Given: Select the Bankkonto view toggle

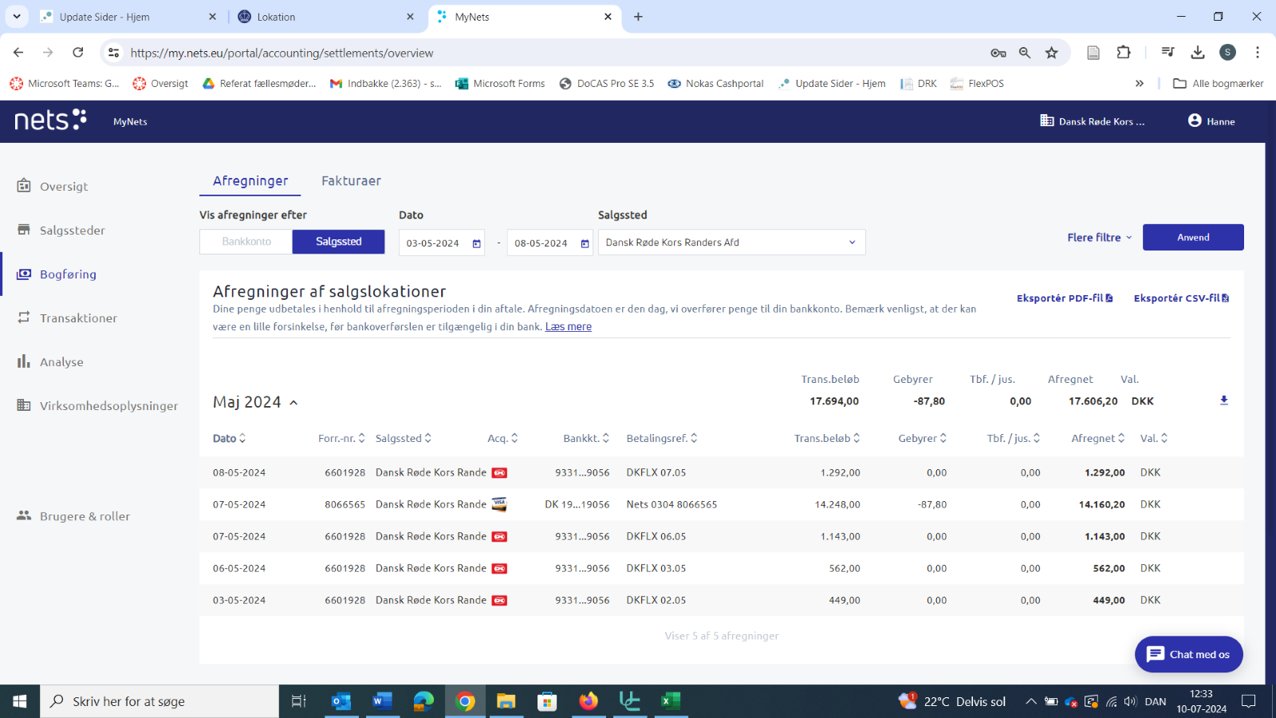Looking at the screenshot, I should pos(246,242).
